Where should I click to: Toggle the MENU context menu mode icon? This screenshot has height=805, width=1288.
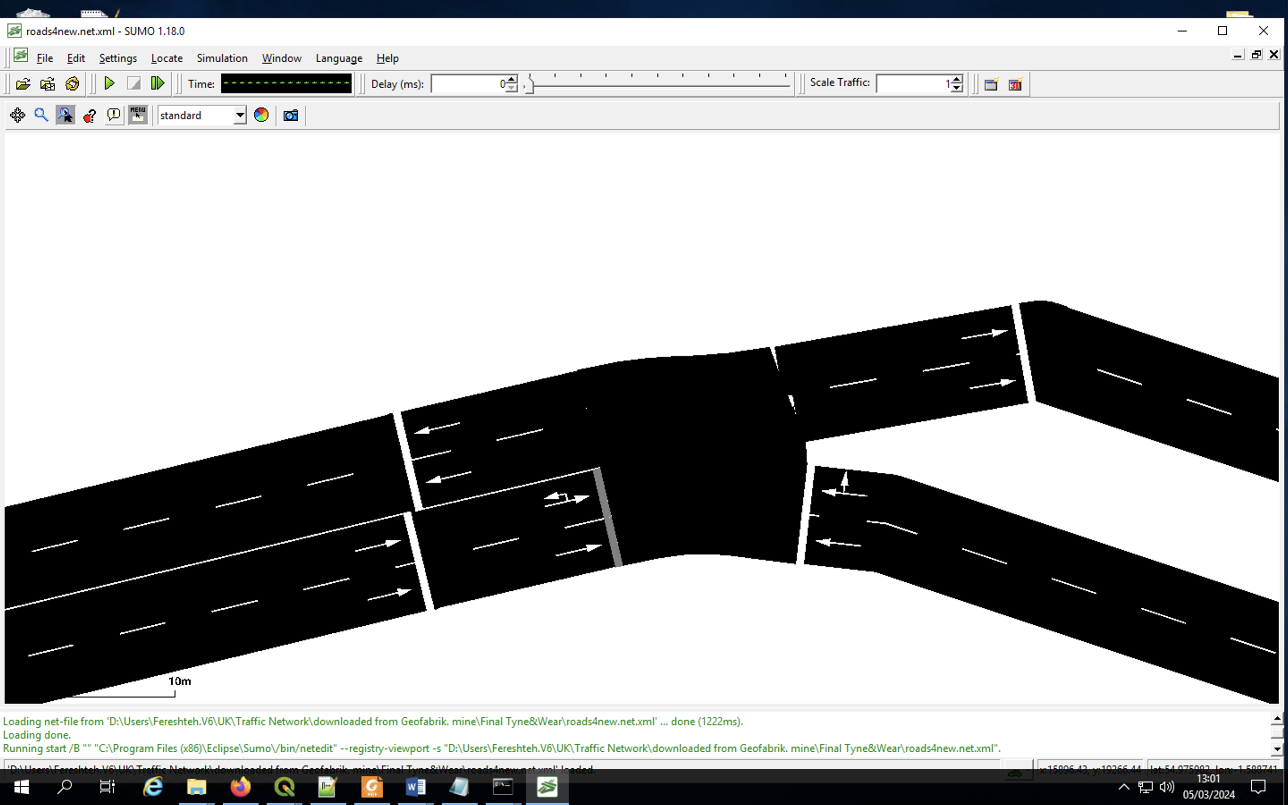coord(138,115)
